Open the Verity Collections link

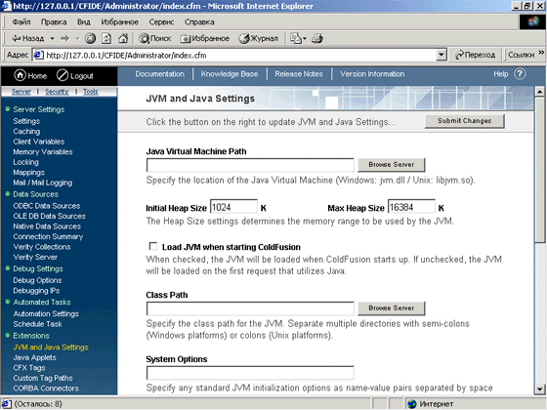click(x=42, y=247)
